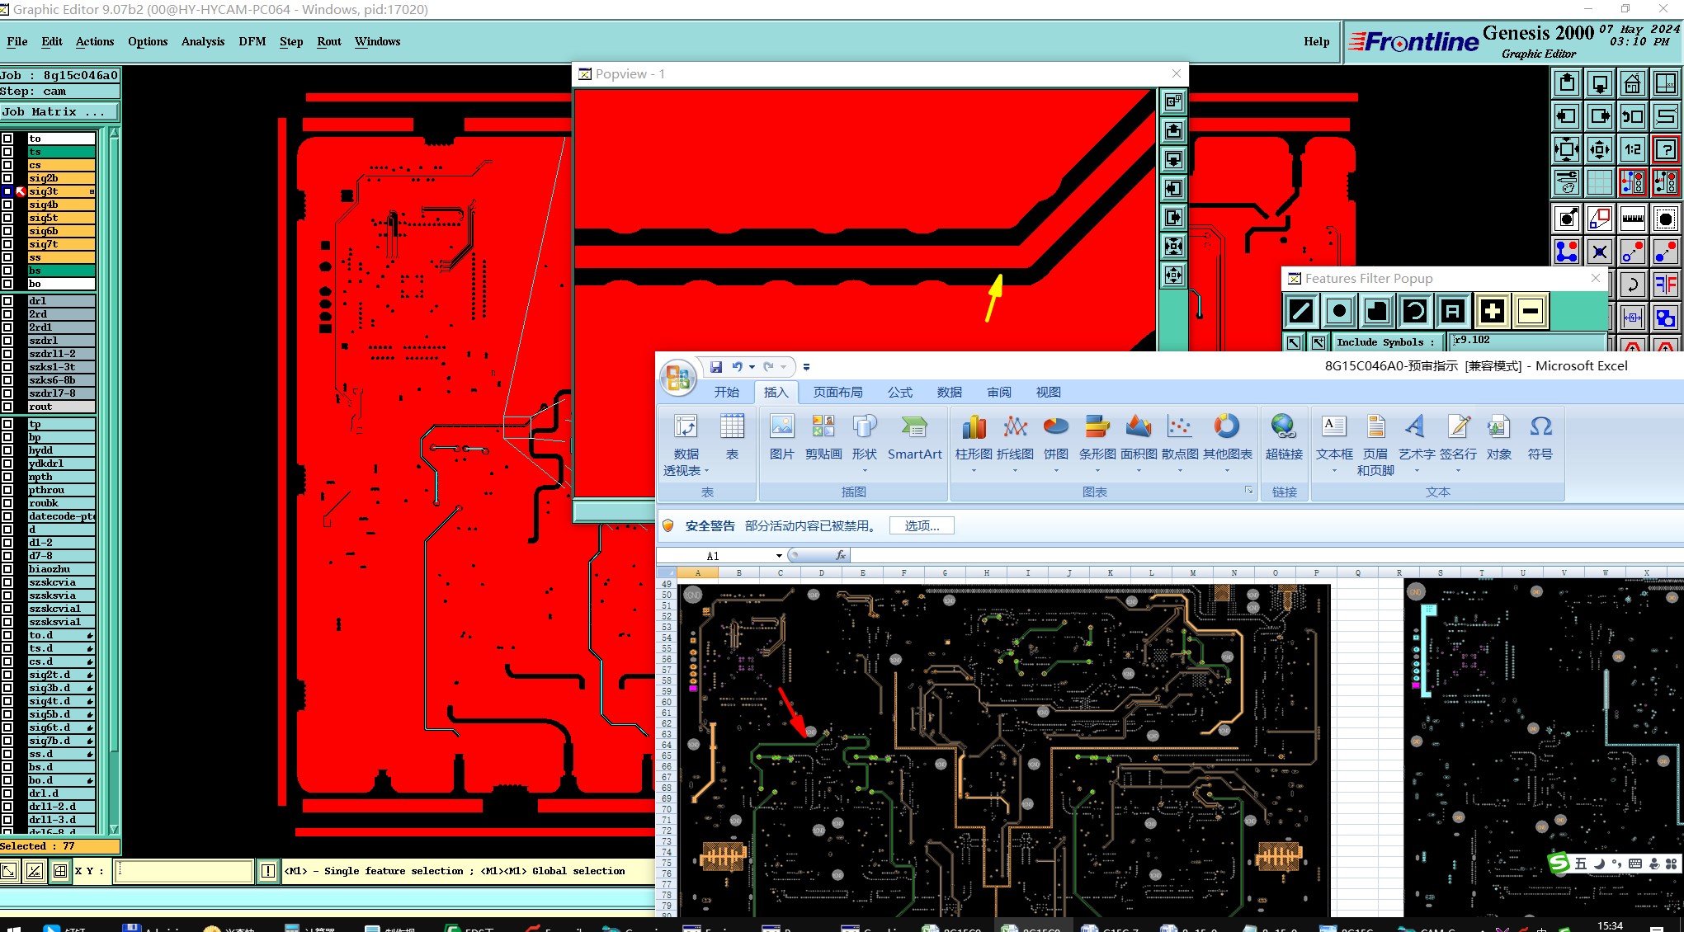Viewport: 1684px width, 932px height.
Task: Open the DFM menu
Action: click(252, 41)
